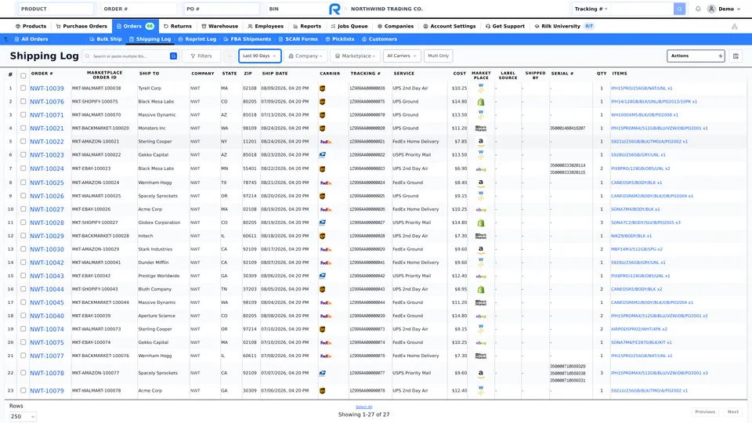Switch to the FBA Shipments tab
752x423 pixels.
click(x=247, y=39)
